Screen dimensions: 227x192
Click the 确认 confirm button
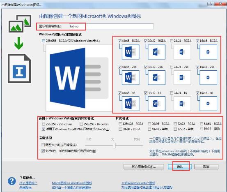tap(180, 167)
